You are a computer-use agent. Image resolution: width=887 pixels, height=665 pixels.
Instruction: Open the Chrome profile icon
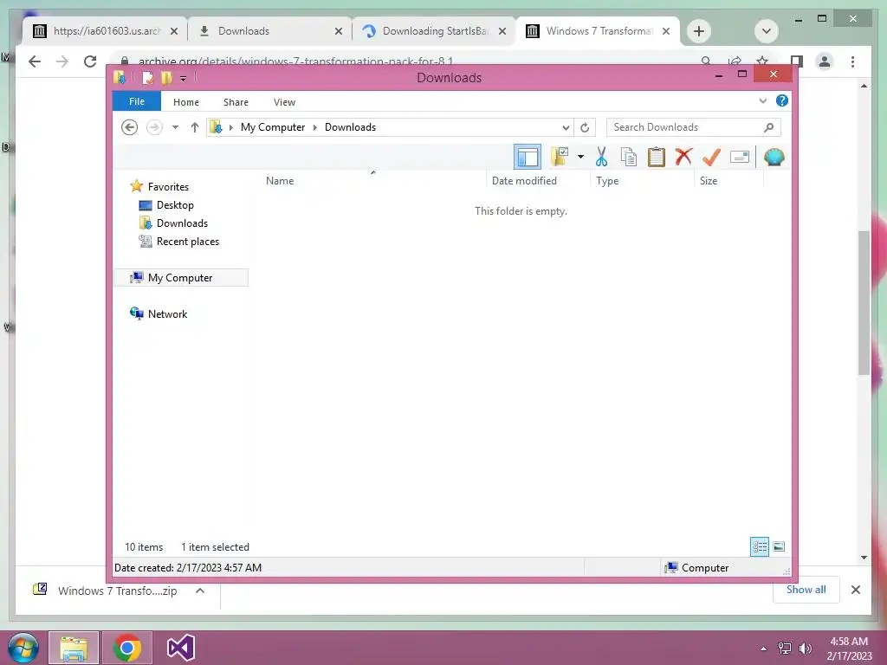pyautogui.click(x=825, y=61)
